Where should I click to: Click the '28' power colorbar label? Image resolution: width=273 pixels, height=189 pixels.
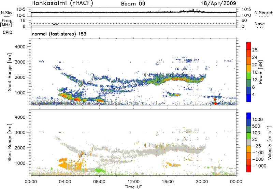(x=255, y=50)
